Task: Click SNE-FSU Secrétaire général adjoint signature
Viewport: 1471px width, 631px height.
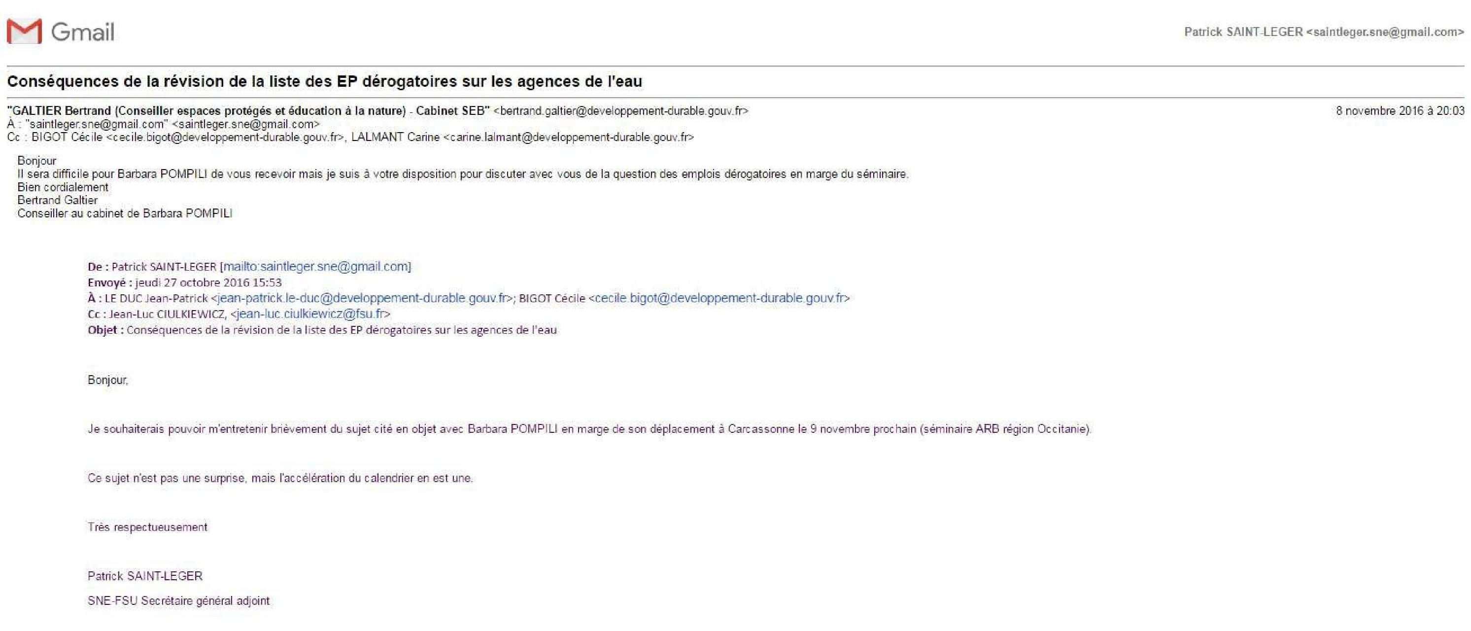Action: click(178, 601)
